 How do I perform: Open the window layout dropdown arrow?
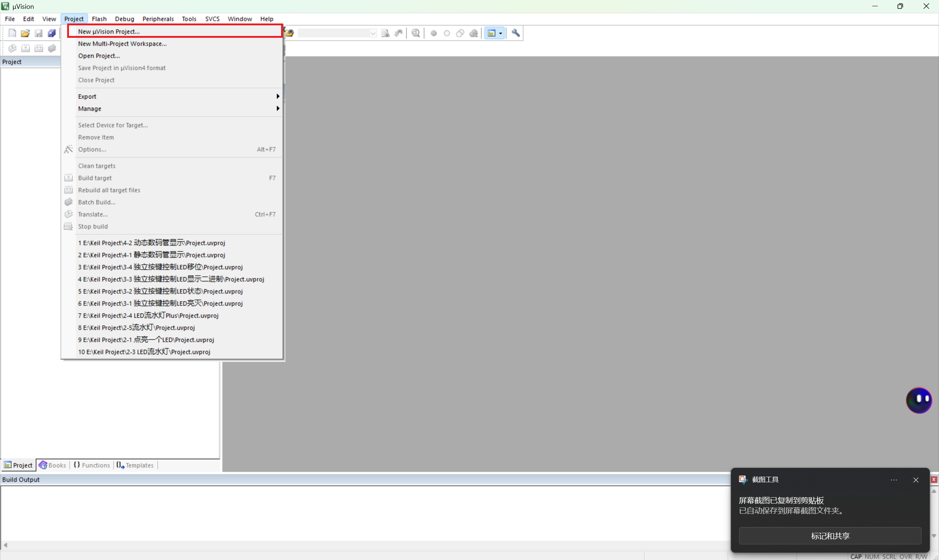501,33
